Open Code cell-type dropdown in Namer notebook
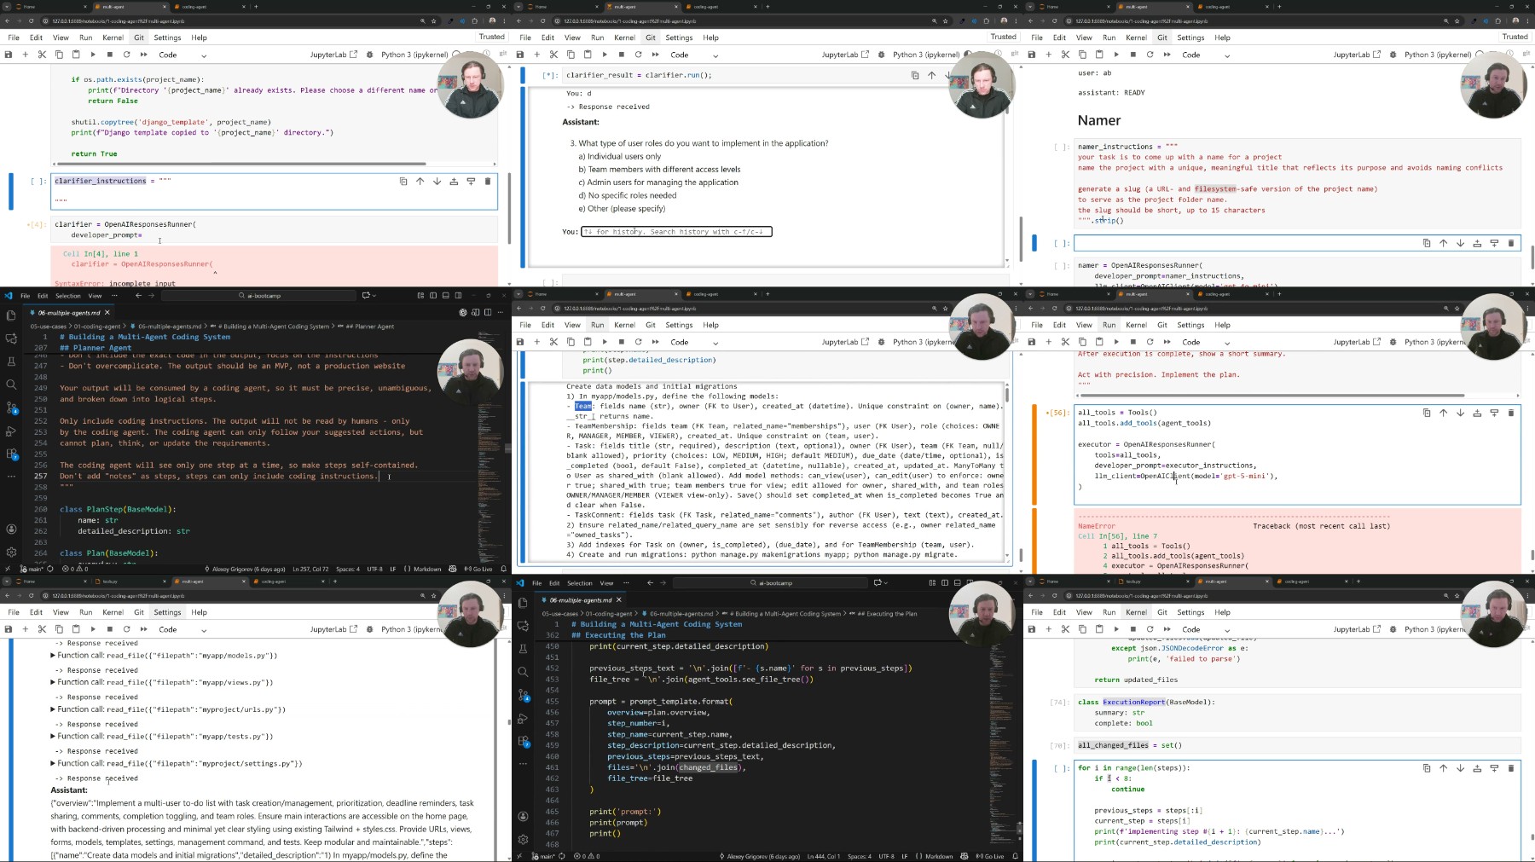 click(x=1206, y=55)
